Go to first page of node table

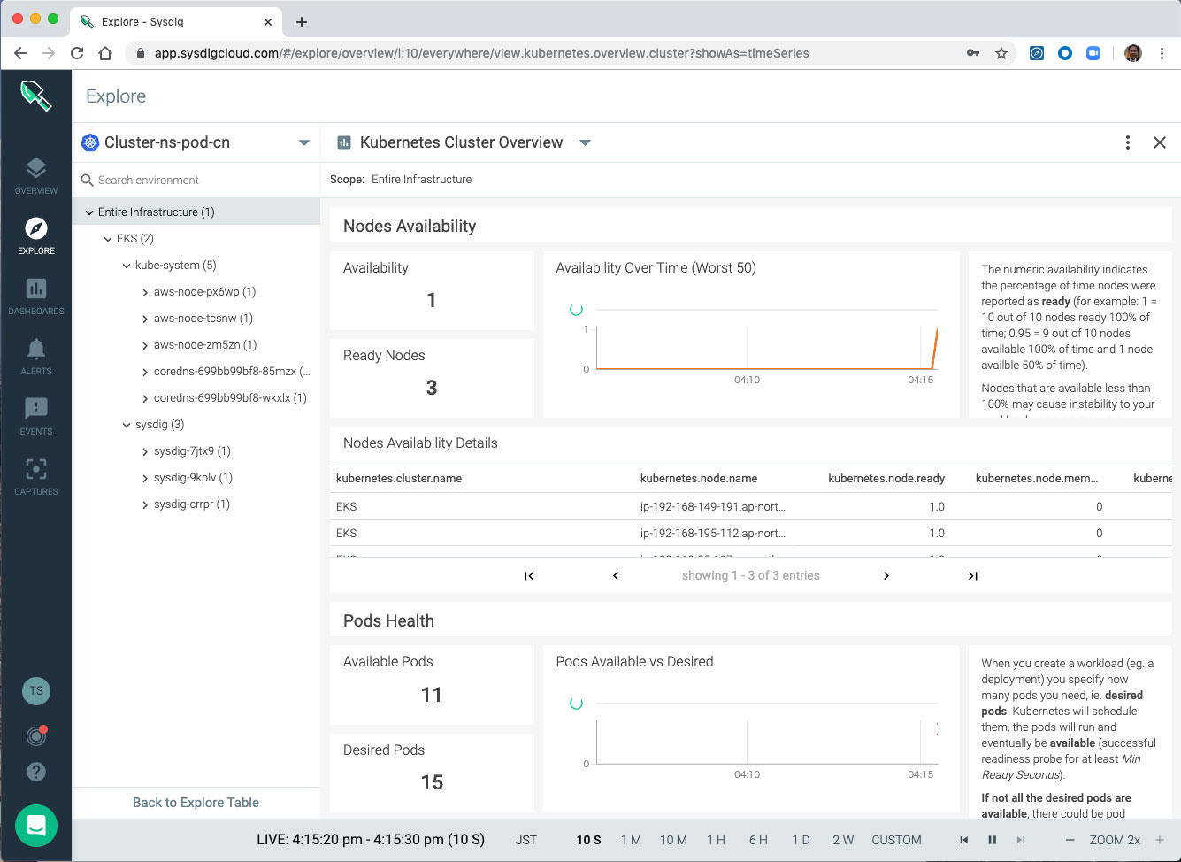[x=529, y=575]
